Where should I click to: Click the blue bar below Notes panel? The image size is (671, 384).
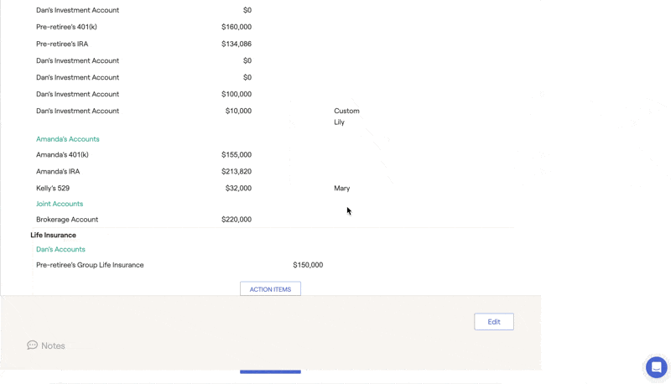coord(270,372)
